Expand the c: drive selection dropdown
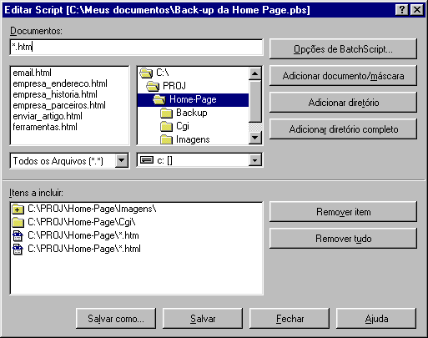This screenshot has width=428, height=338. (x=255, y=160)
